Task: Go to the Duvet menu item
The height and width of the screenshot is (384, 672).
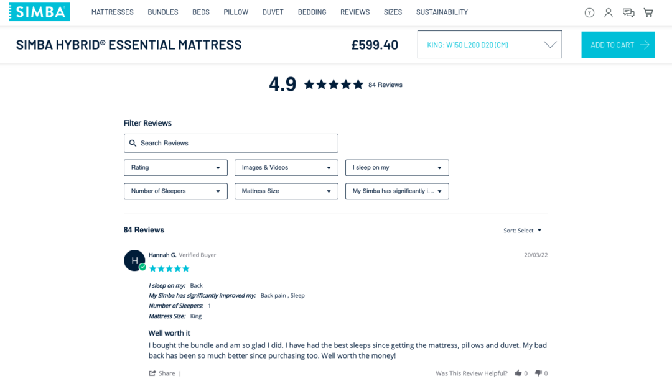Action: tap(273, 12)
